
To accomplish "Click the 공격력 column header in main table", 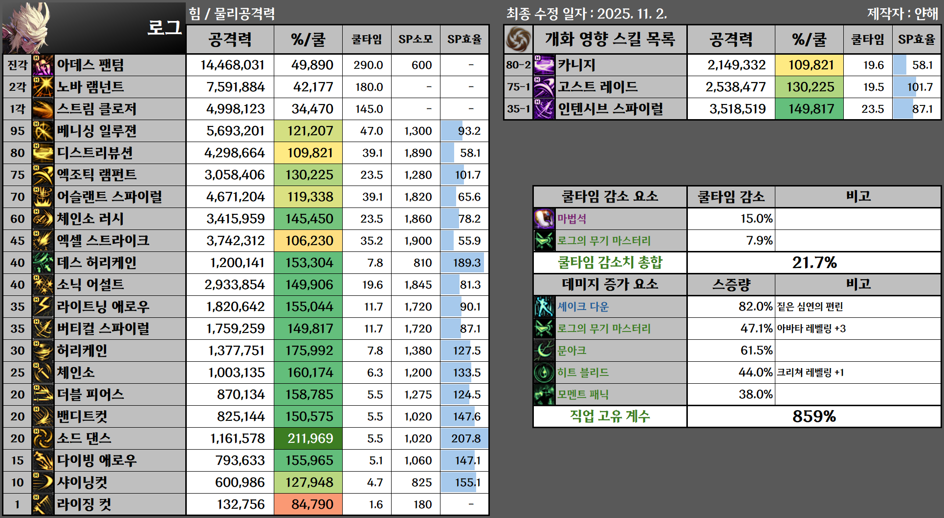I will coord(230,40).
